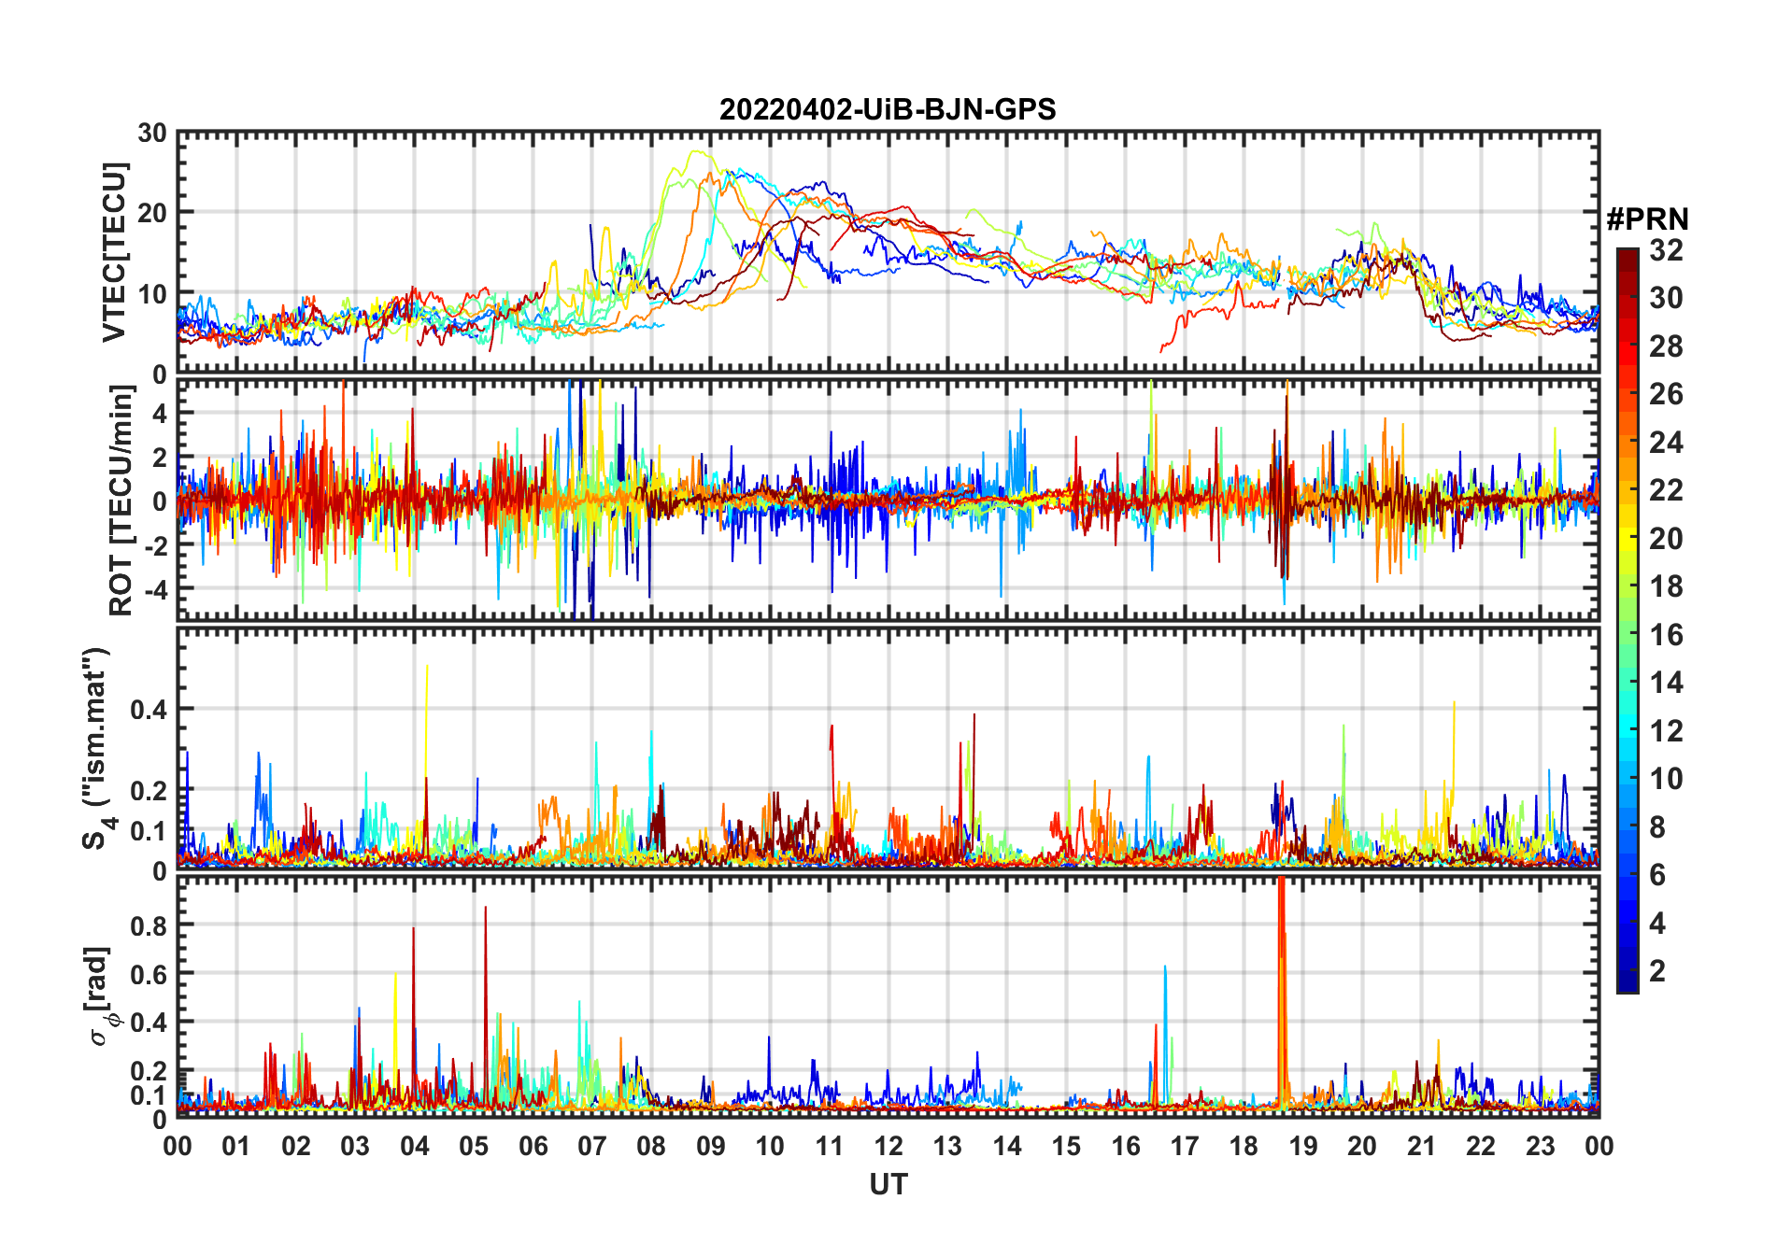Click the 12 hour tick label on x-axis

click(888, 1146)
